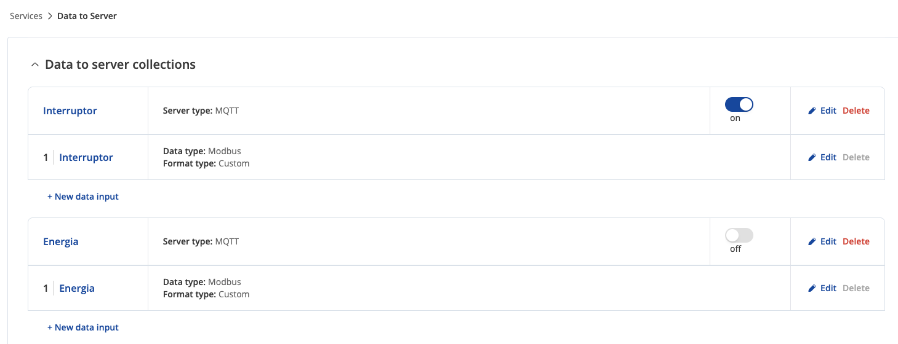Add new data input under Interruptor

tap(83, 197)
